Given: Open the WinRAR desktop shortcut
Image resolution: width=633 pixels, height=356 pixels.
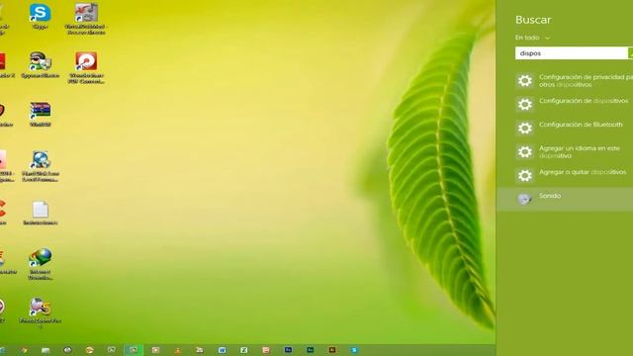Looking at the screenshot, I should [40, 115].
